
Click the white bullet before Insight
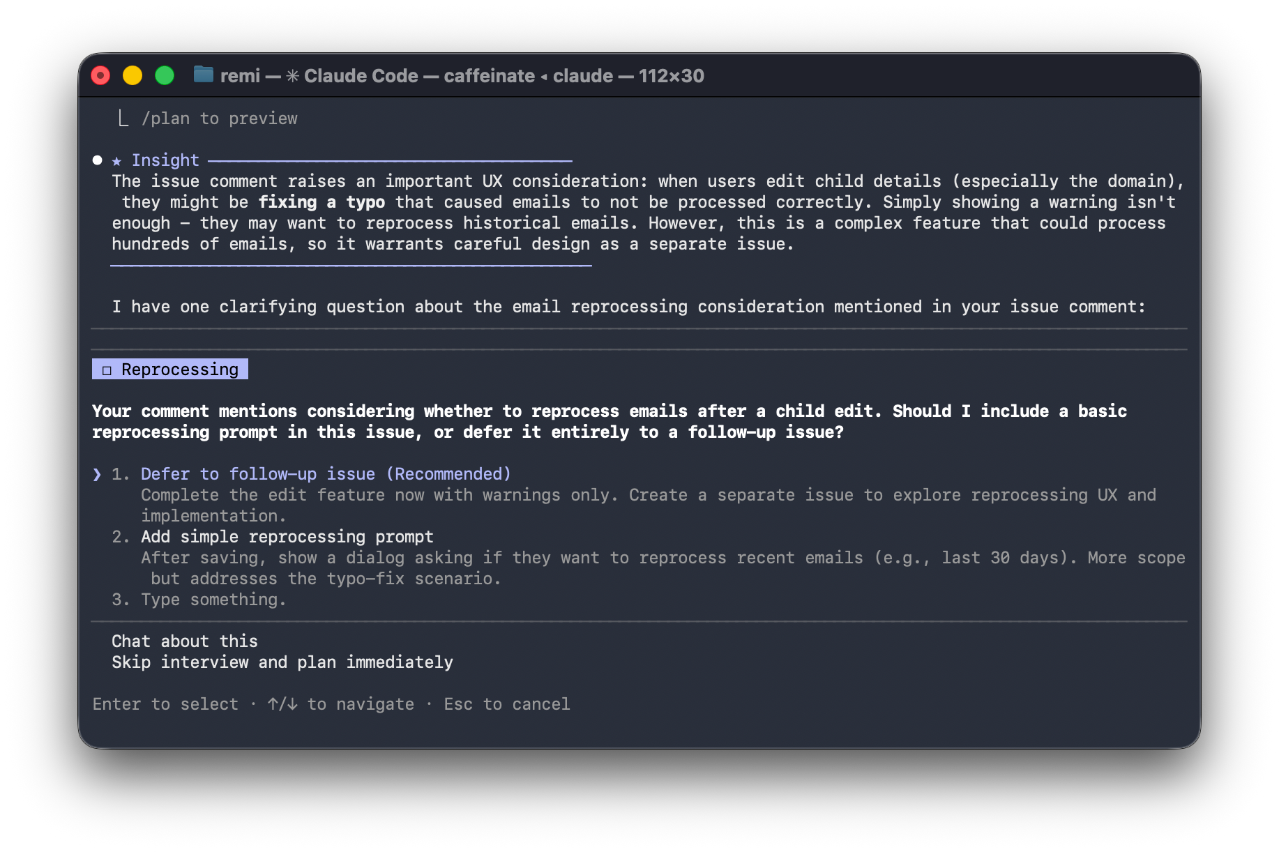coord(98,160)
